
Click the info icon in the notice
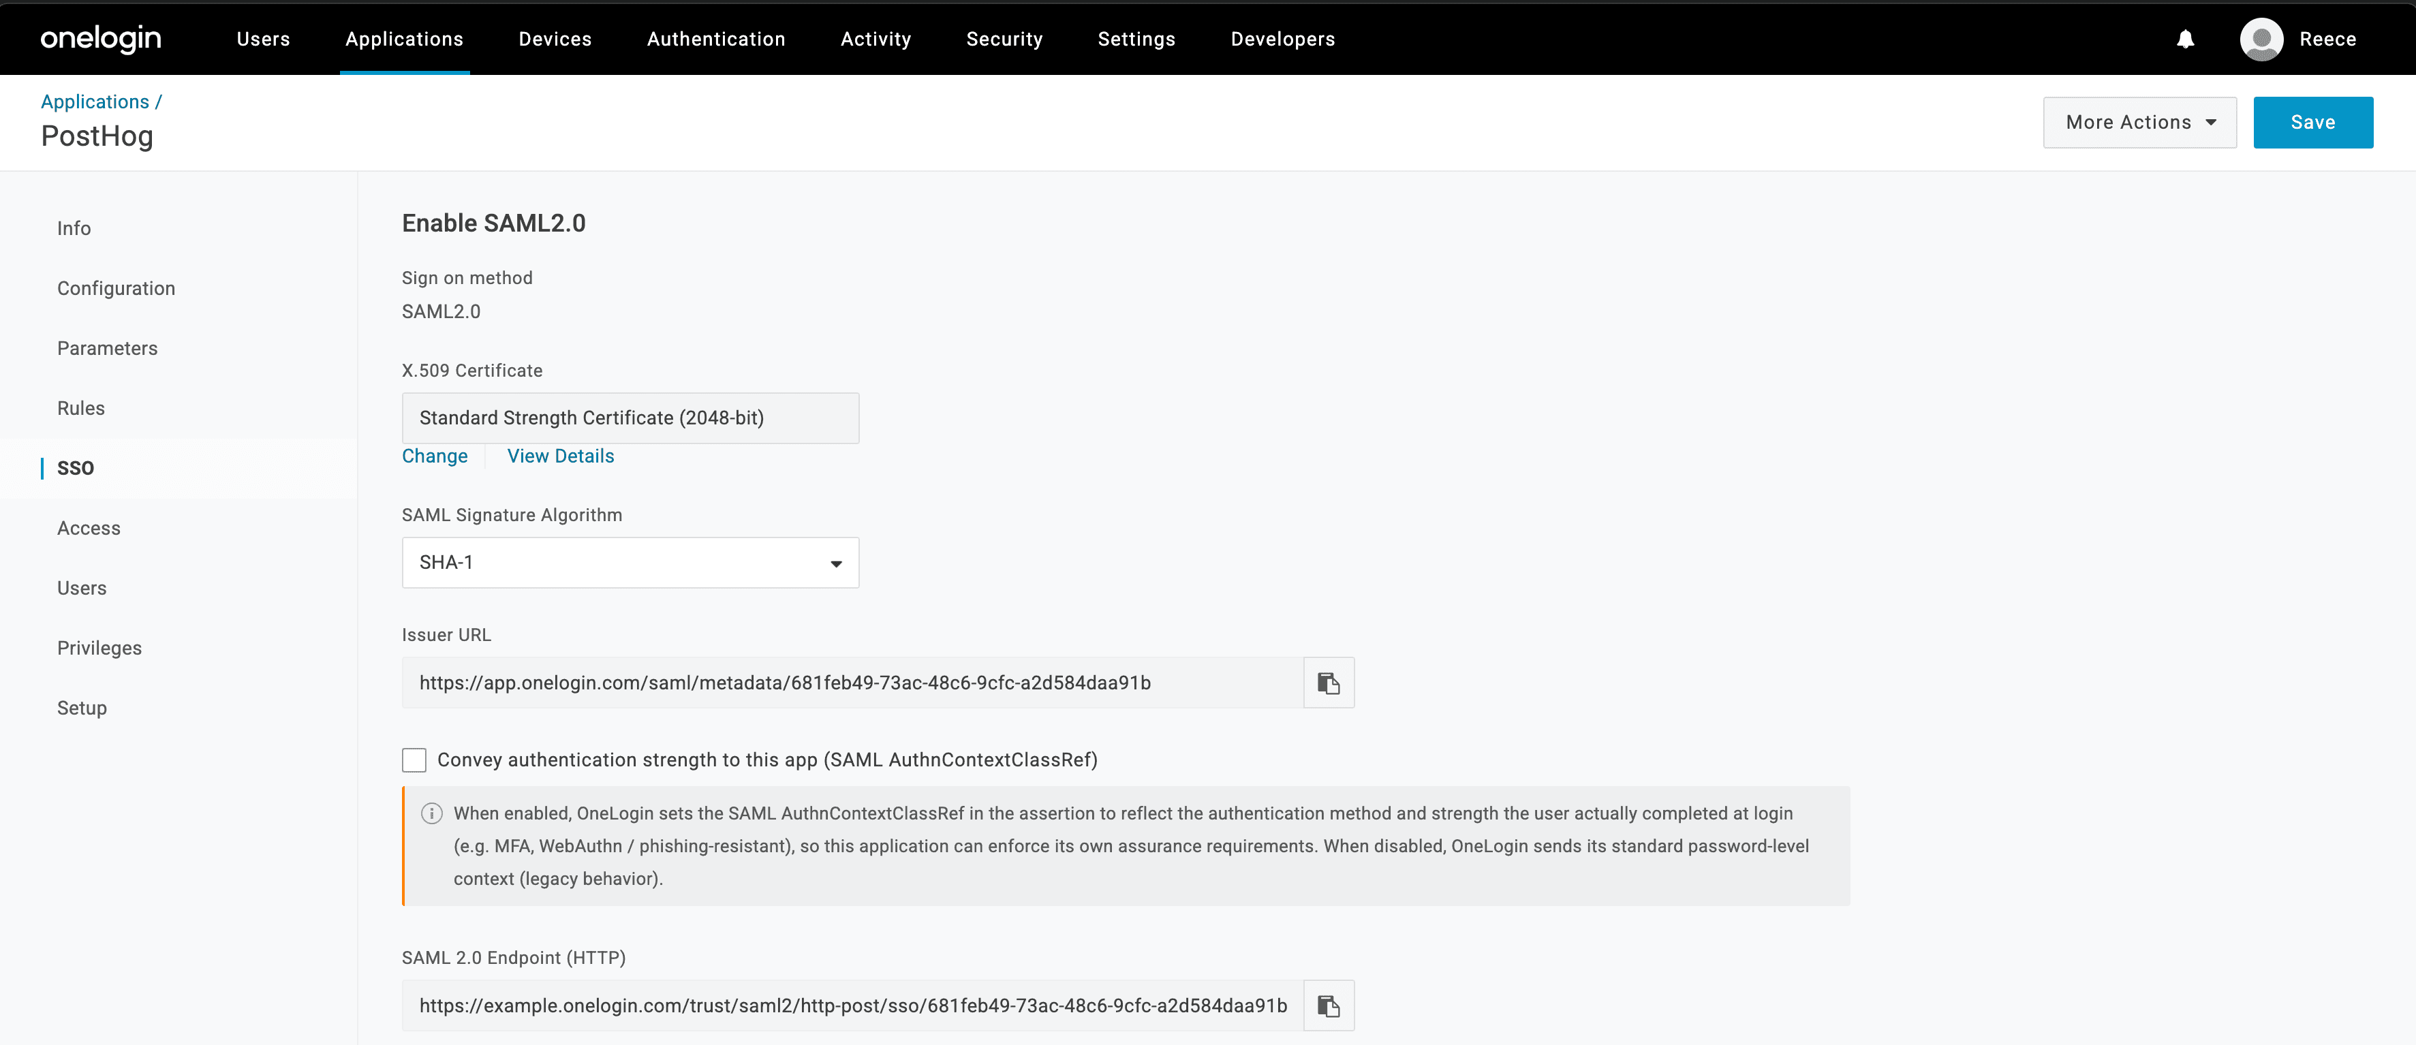[431, 813]
